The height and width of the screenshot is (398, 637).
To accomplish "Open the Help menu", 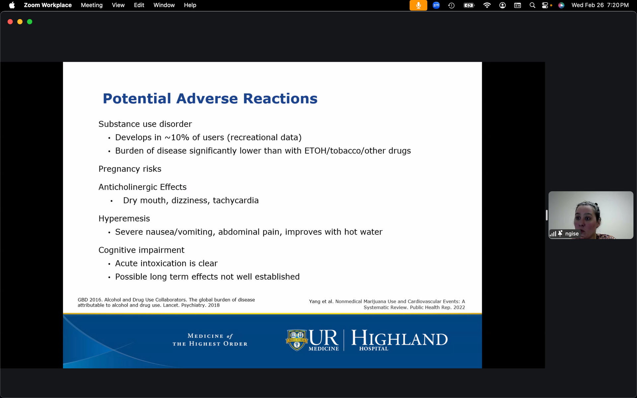I will tap(190, 5).
